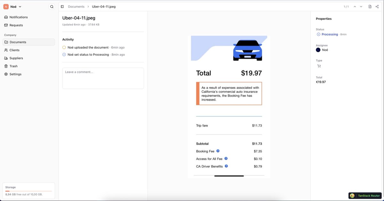The width and height of the screenshot is (384, 201).
Task: Click the share icon in header
Action: pyautogui.click(x=378, y=6)
